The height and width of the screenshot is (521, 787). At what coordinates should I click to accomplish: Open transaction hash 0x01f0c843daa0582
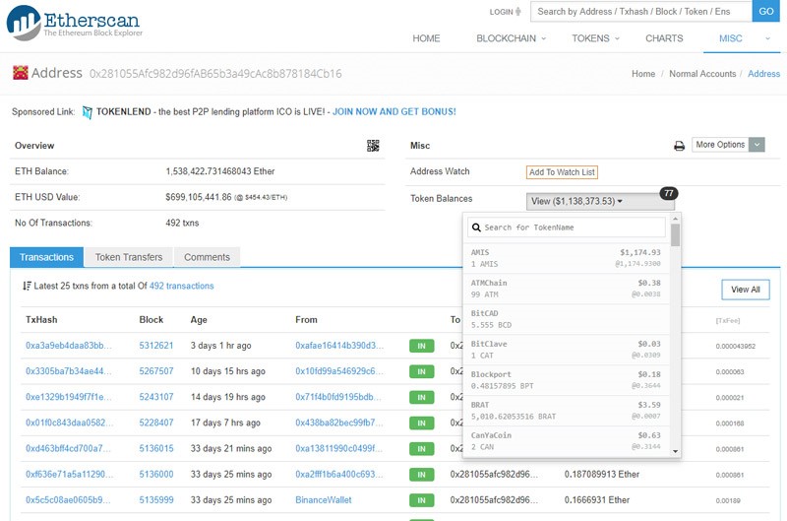pos(69,423)
